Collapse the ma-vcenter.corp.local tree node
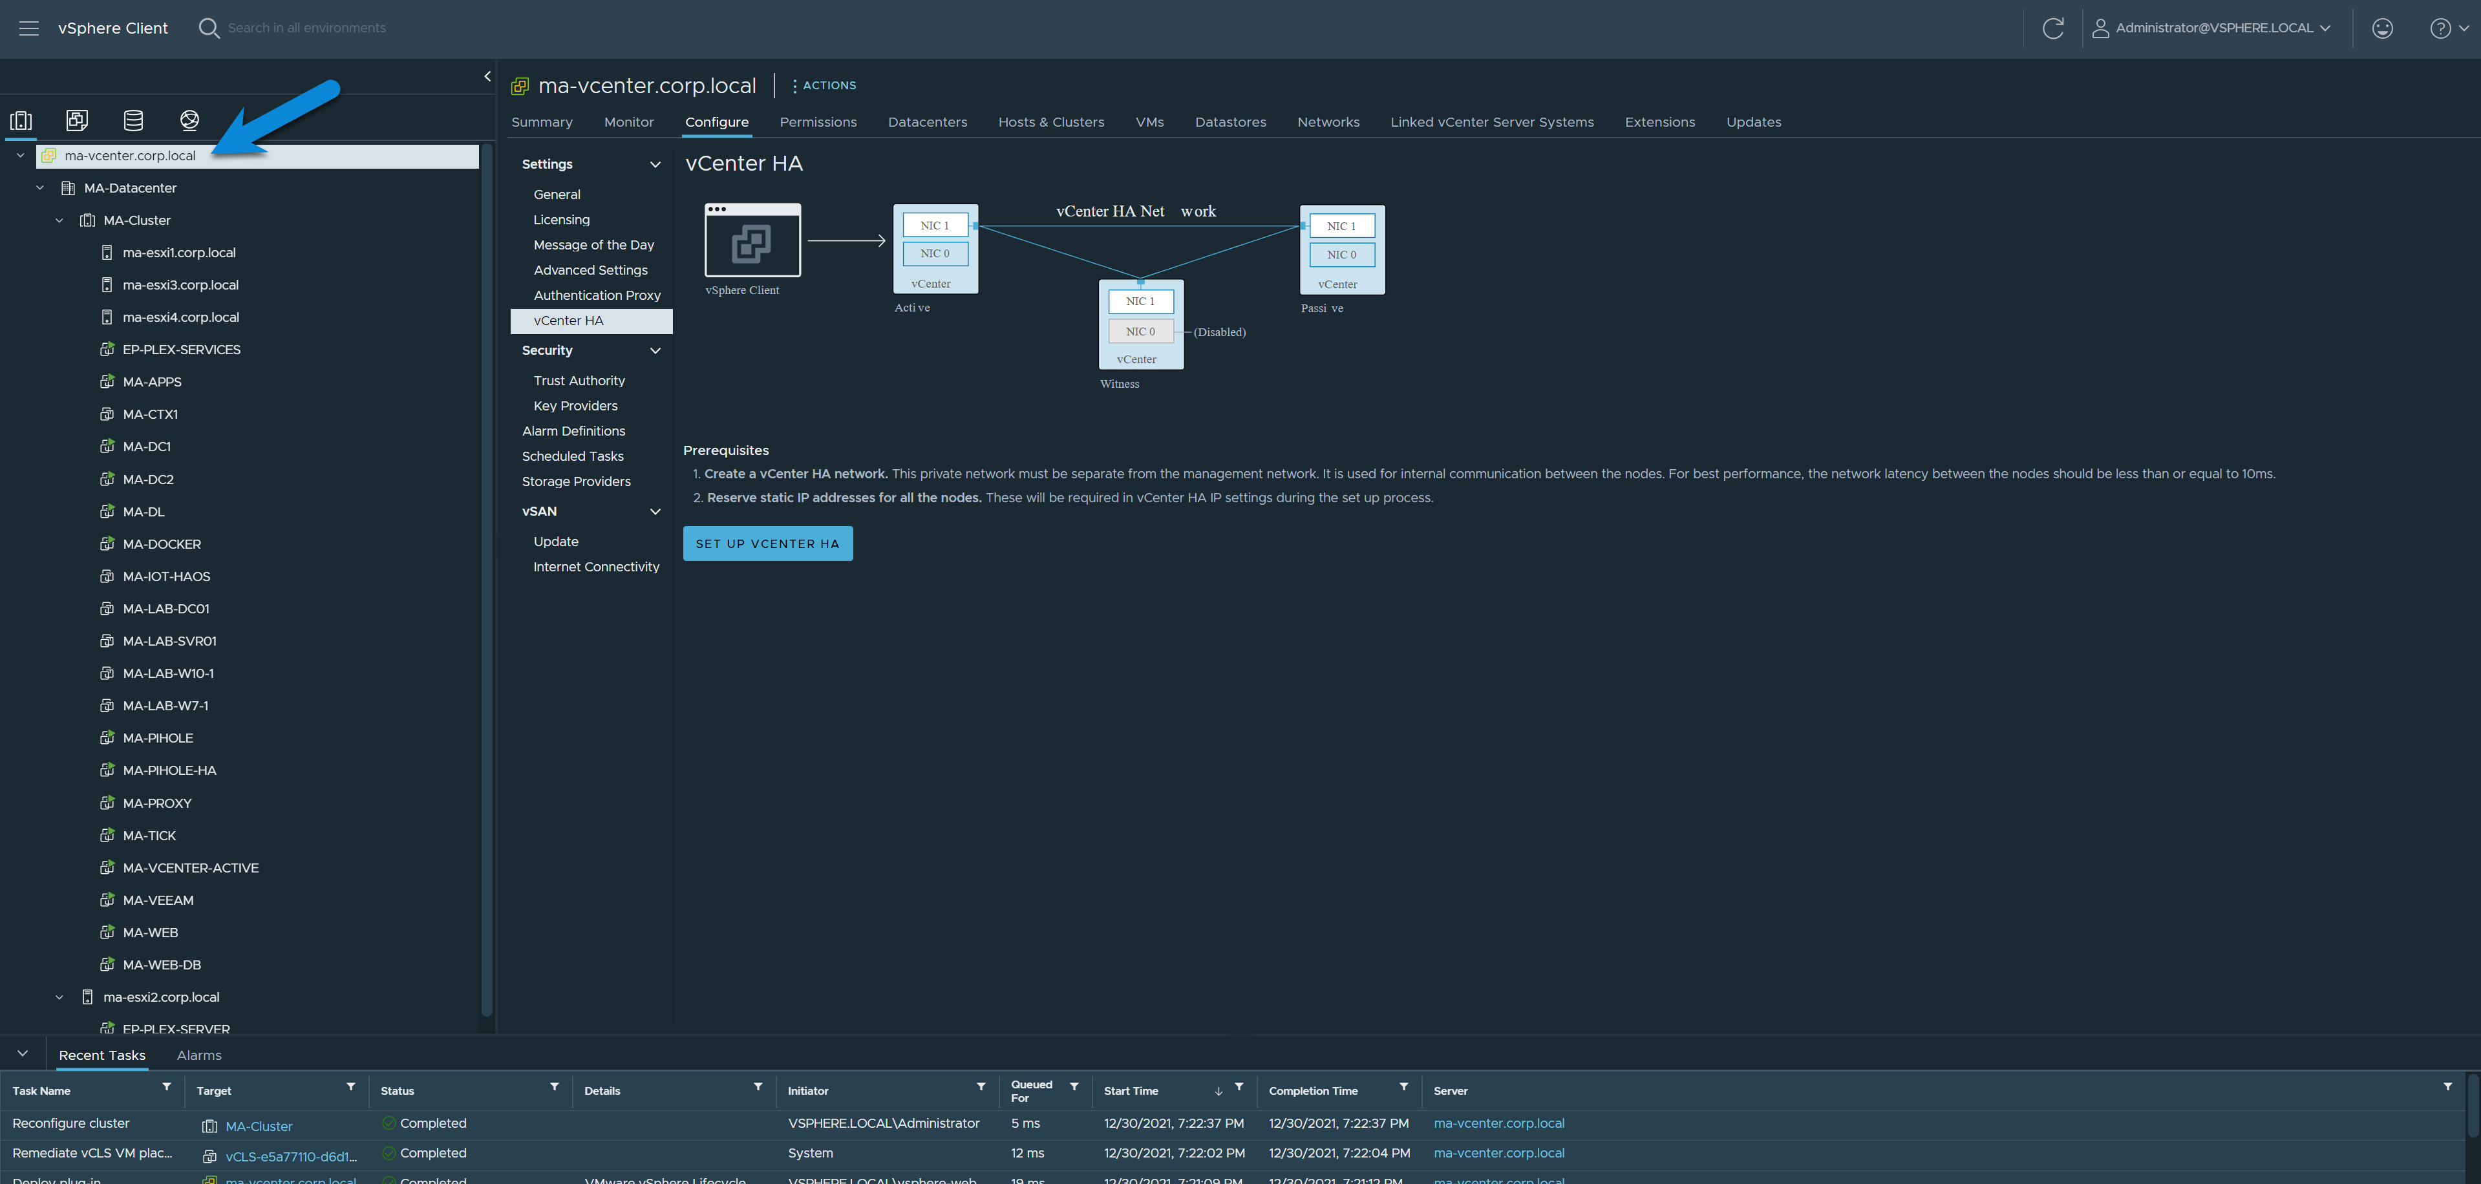This screenshot has height=1184, width=2481. click(x=20, y=155)
